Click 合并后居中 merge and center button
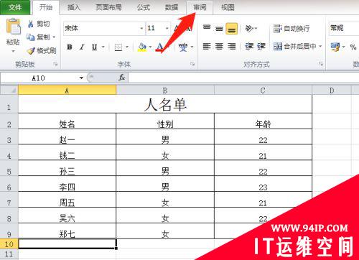This screenshot has width=359, height=260. (x=297, y=46)
